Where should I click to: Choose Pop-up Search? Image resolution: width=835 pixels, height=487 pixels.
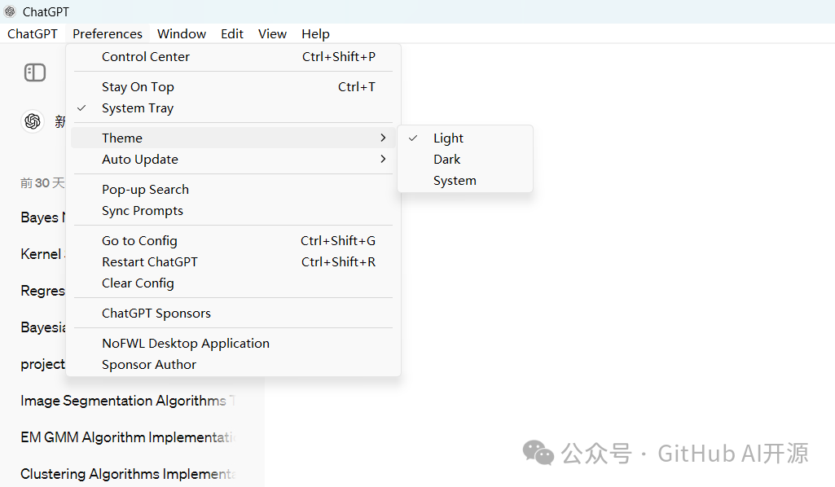[233, 190]
